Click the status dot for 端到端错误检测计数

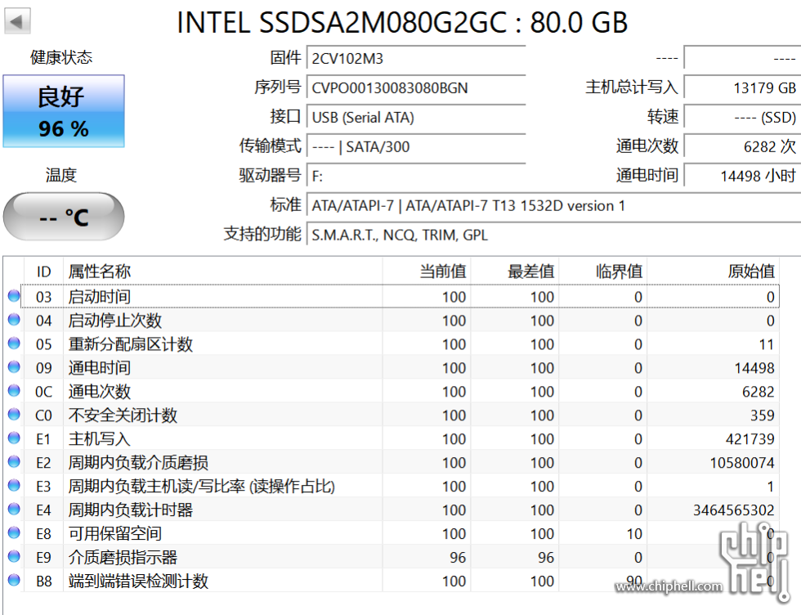click(x=14, y=581)
